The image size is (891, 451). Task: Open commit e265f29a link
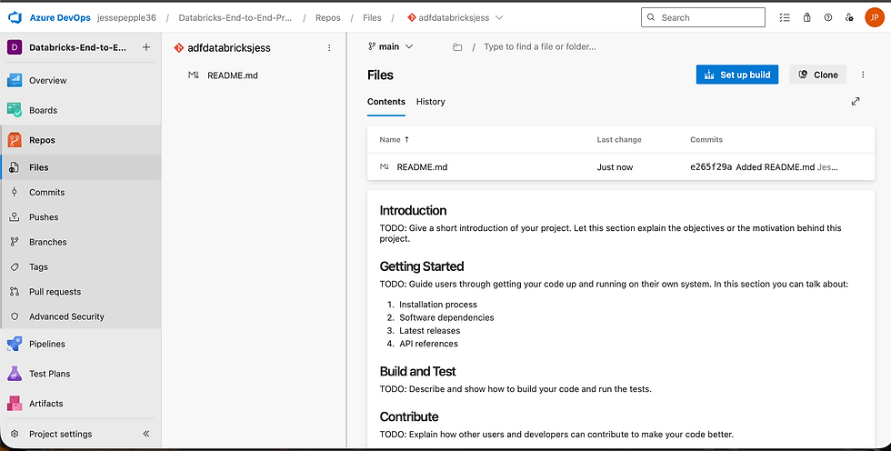coord(711,167)
